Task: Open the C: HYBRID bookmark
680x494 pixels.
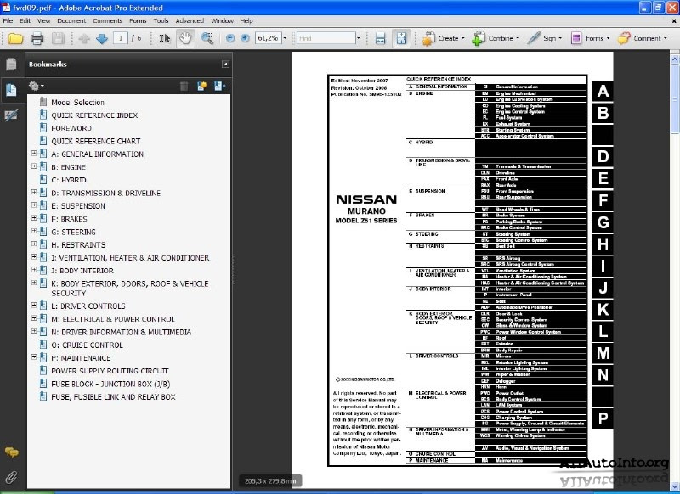Action: coord(69,180)
